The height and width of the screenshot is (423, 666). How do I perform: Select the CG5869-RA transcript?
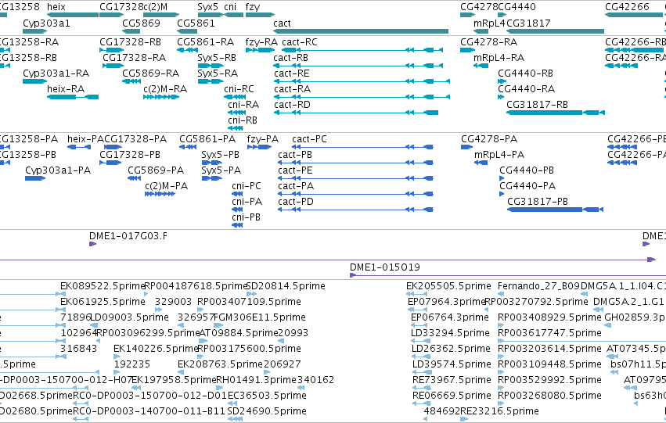131,81
